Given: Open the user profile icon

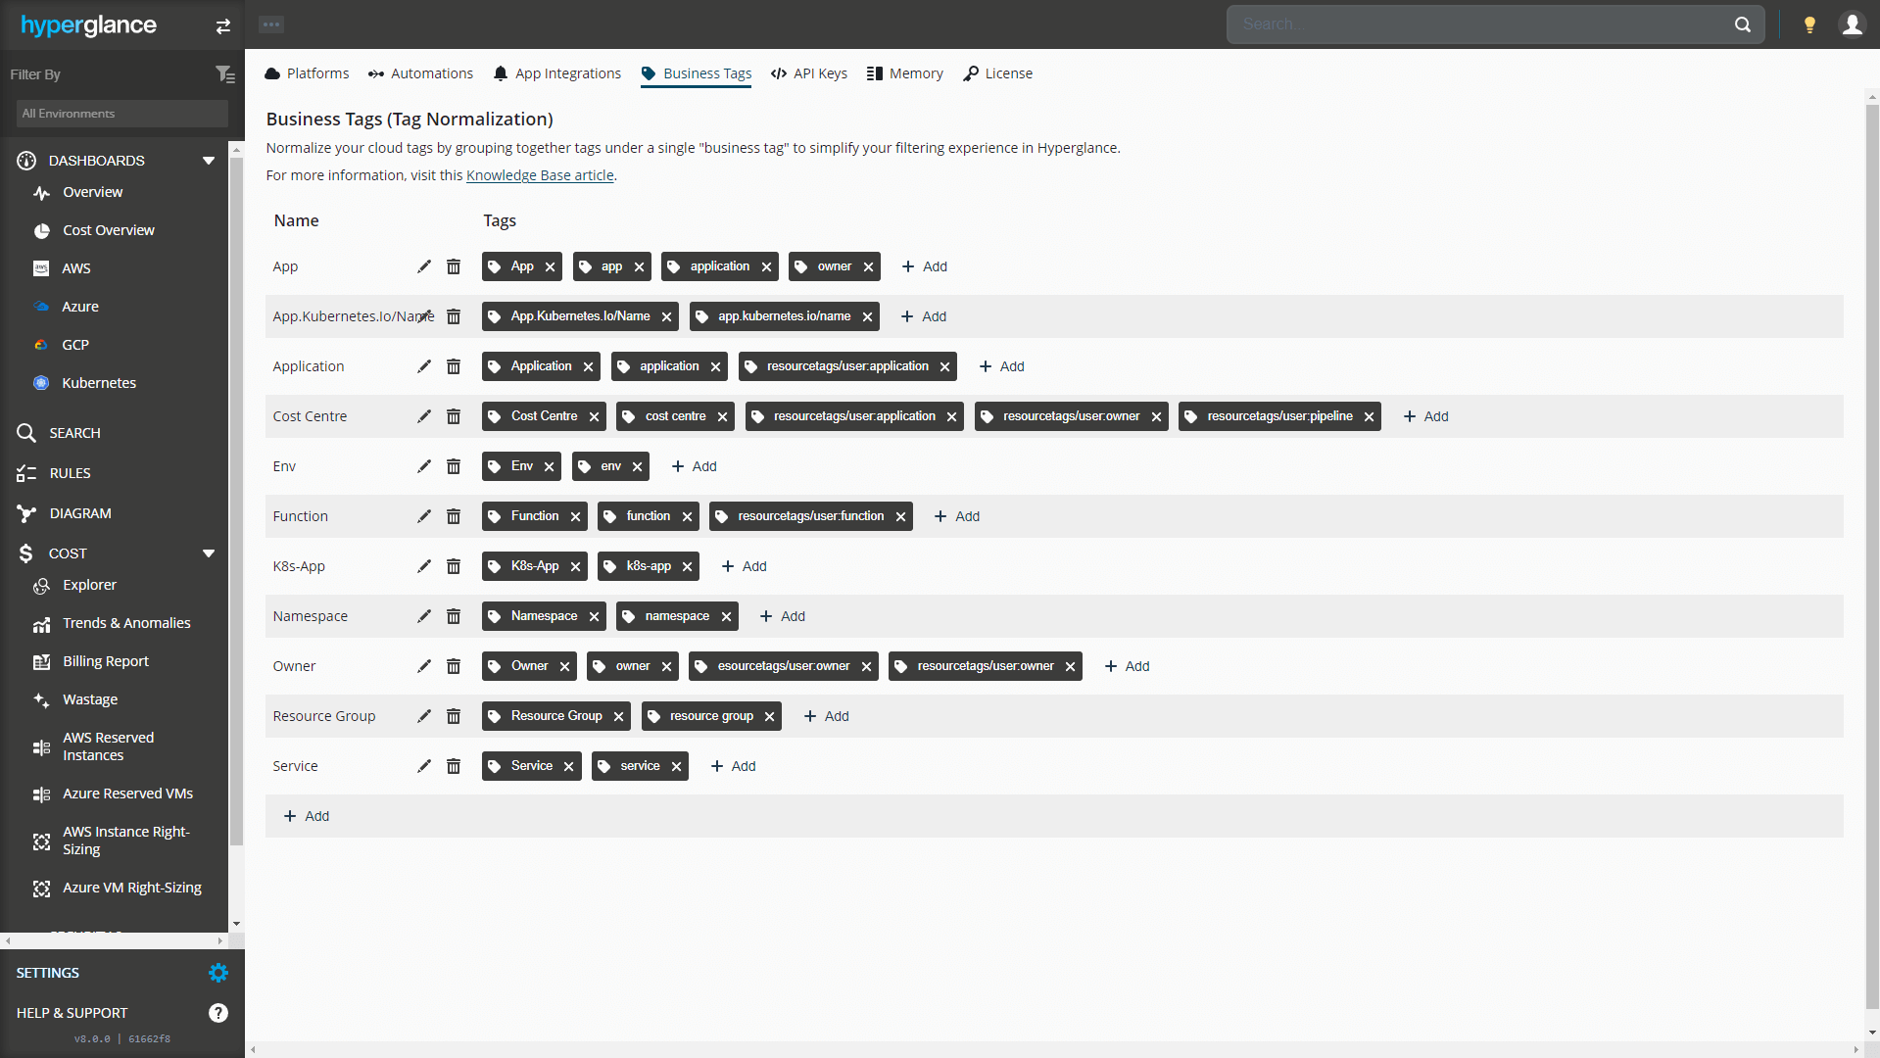Looking at the screenshot, I should (1853, 24).
